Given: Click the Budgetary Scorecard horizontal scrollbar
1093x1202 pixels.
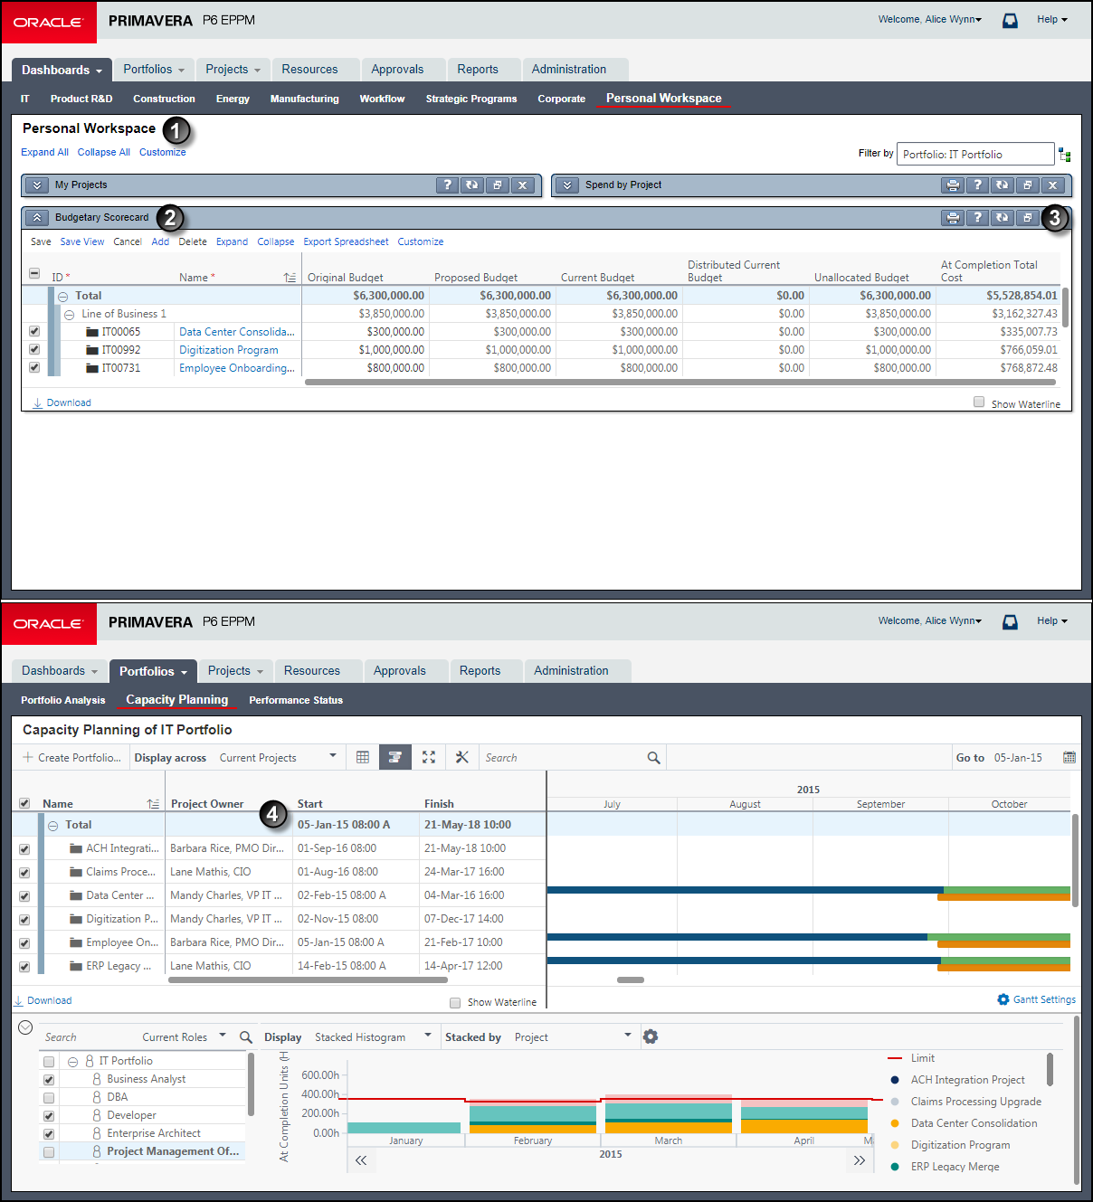Looking at the screenshot, I should (680, 383).
